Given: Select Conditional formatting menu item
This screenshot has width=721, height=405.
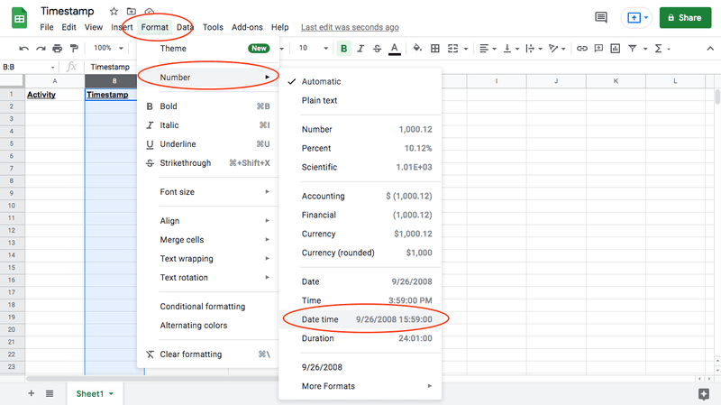Looking at the screenshot, I should [208, 307].
